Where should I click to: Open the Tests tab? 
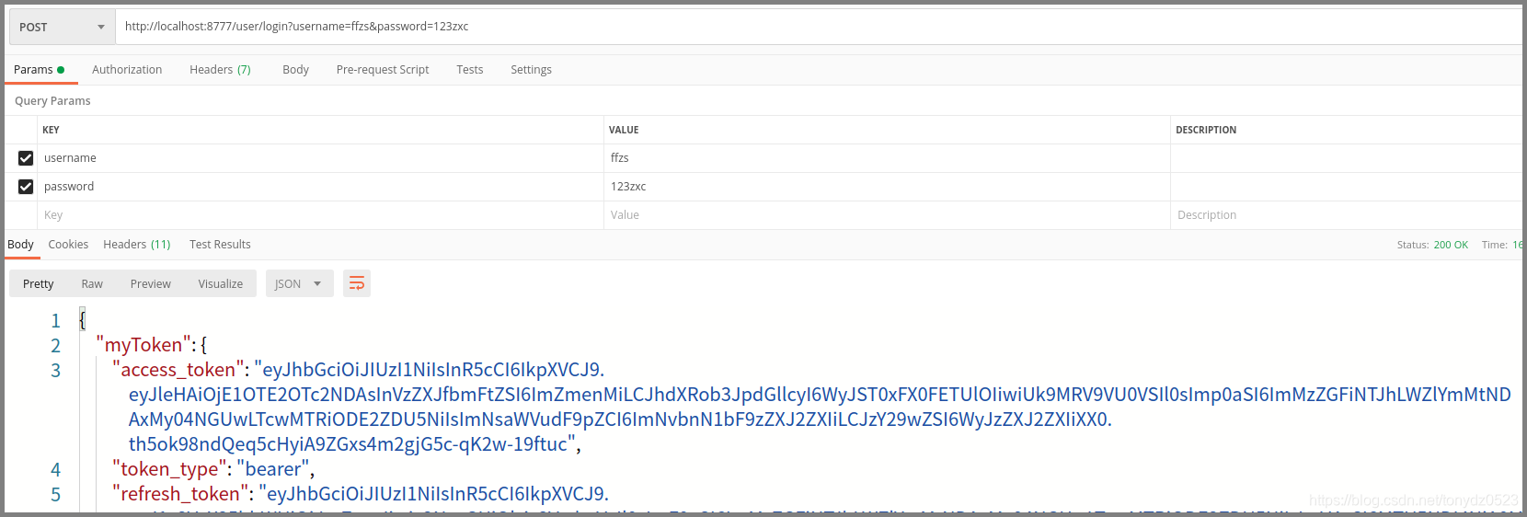click(469, 70)
